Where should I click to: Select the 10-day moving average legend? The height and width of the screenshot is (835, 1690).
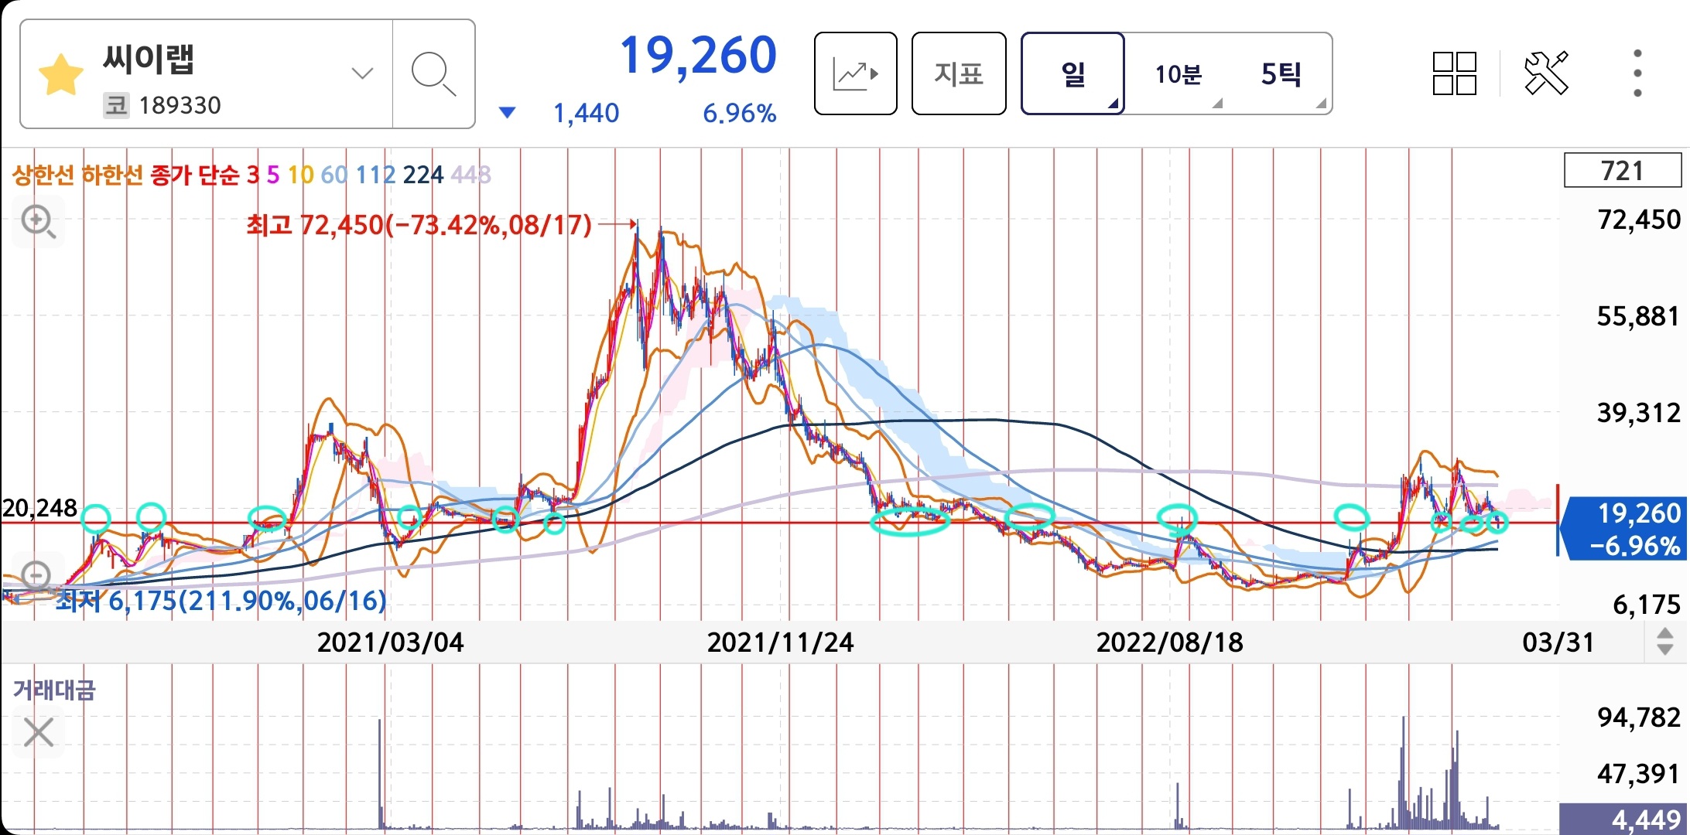click(x=300, y=175)
